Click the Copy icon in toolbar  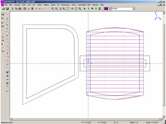point(16,9)
